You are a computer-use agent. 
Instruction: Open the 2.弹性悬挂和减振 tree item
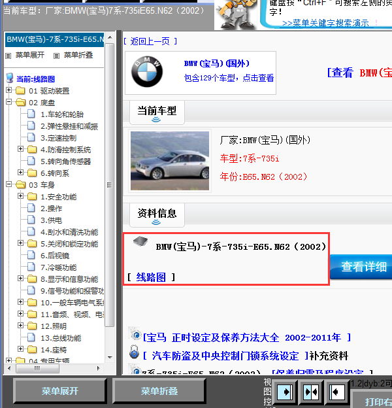[69, 126]
